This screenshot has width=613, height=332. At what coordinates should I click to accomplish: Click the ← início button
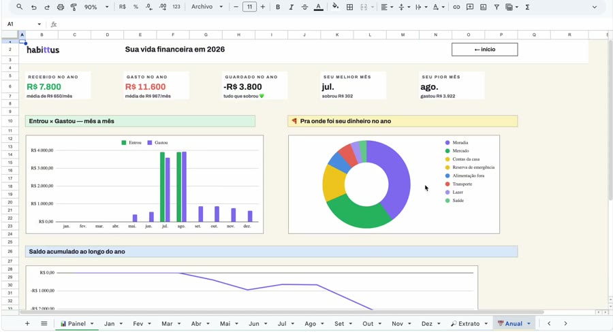(x=485, y=50)
